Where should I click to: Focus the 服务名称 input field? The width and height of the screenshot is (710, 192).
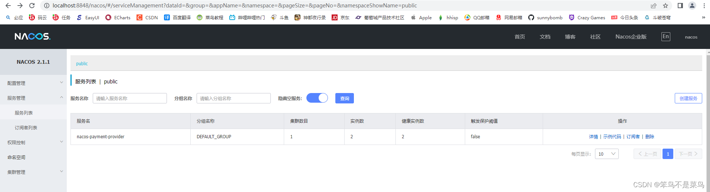pyautogui.click(x=130, y=98)
